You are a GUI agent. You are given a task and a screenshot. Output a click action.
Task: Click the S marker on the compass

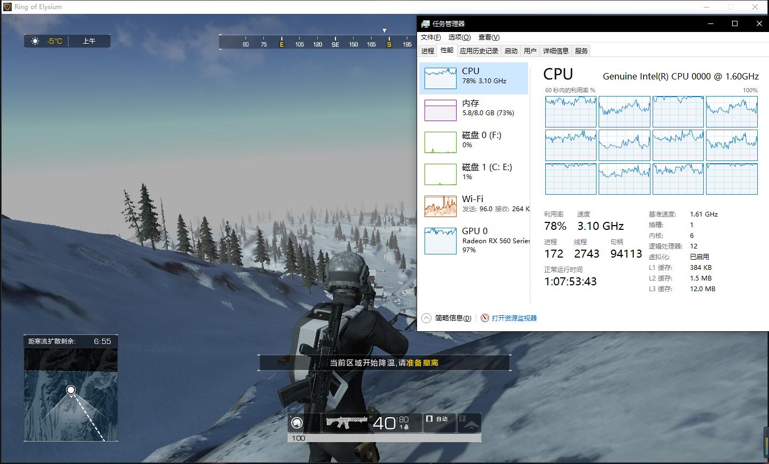pos(389,44)
